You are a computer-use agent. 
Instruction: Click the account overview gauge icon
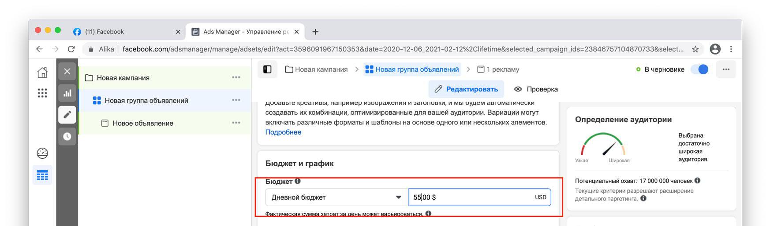click(42, 153)
